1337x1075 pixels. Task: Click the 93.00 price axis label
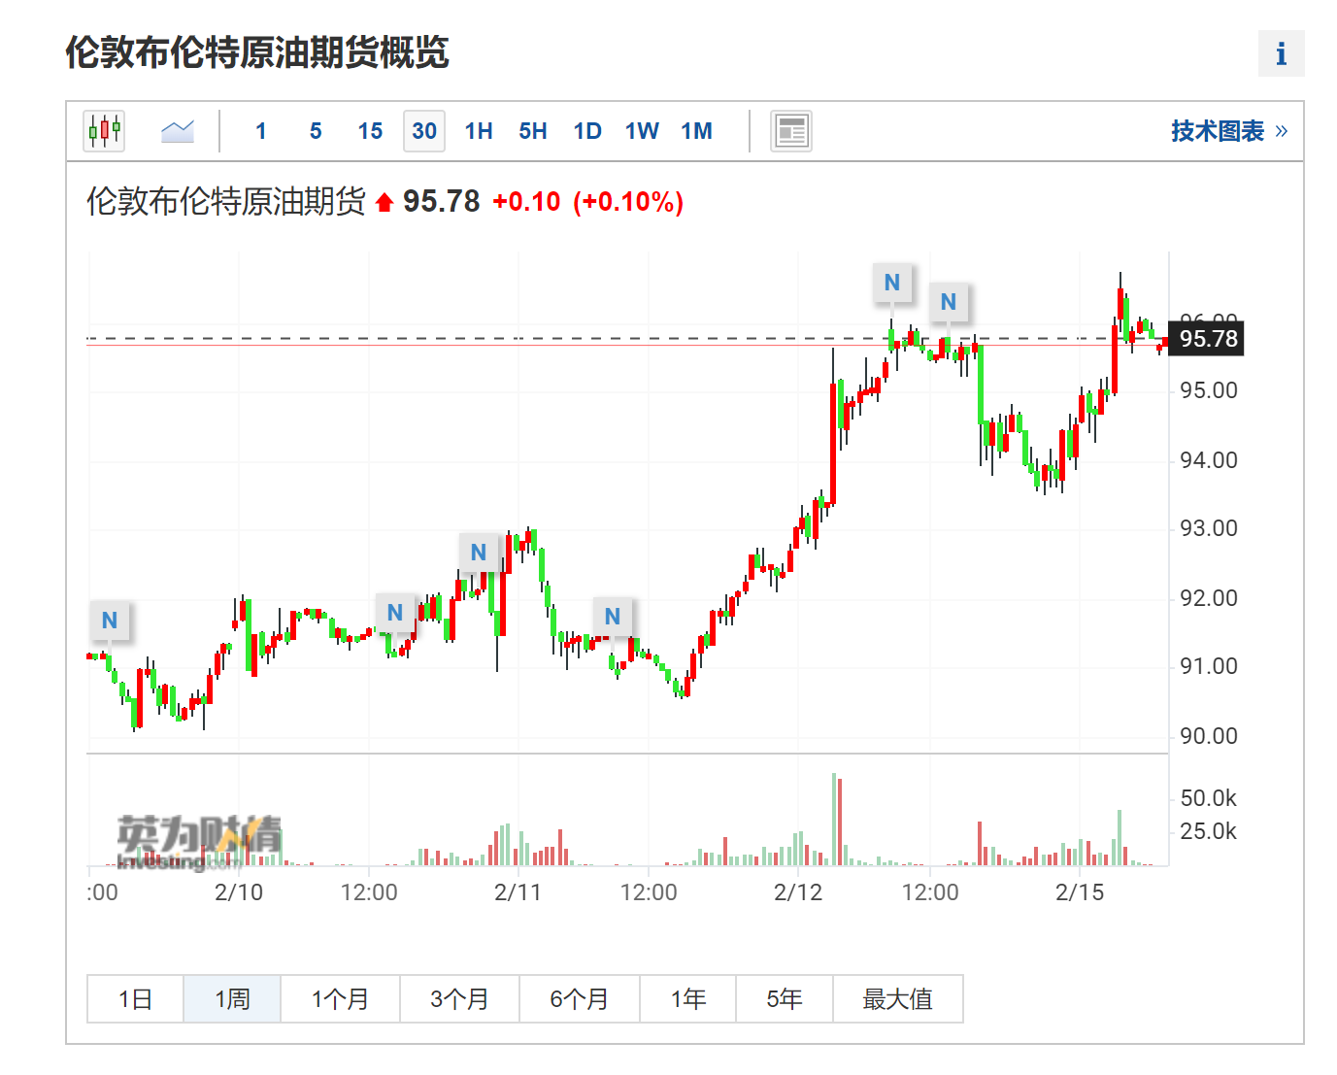point(1209,528)
